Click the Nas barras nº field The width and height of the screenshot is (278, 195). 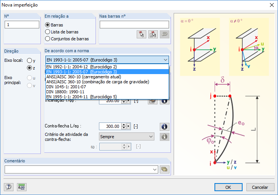coord(134,25)
